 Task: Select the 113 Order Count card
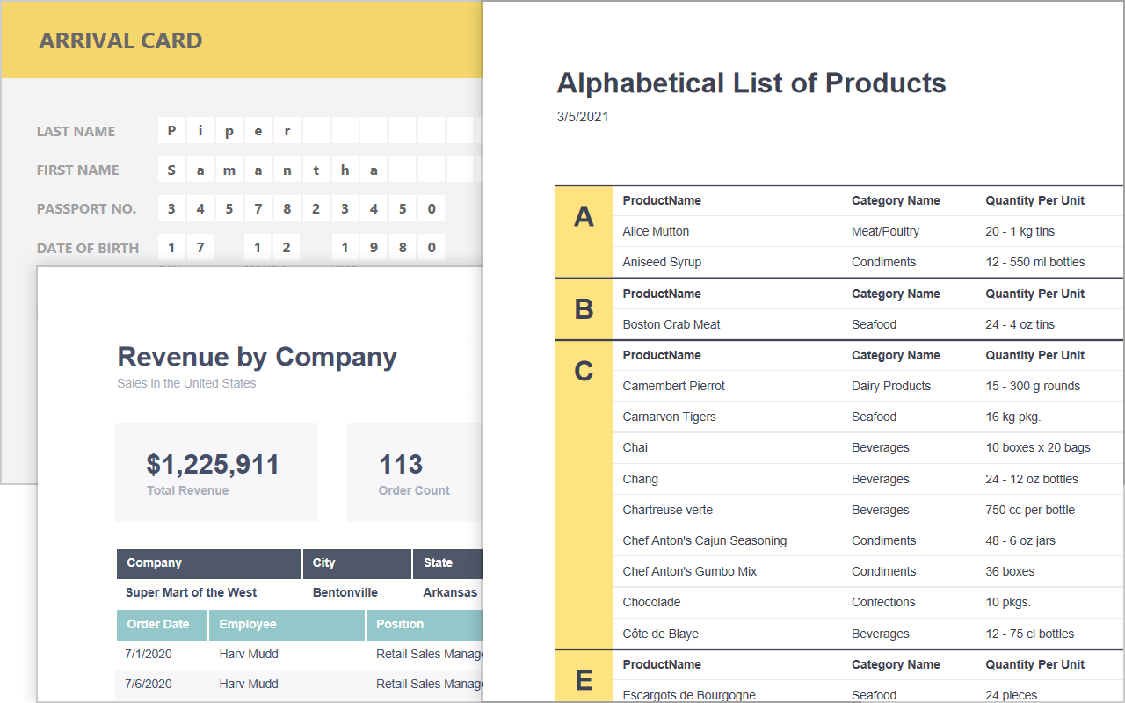pyautogui.click(x=414, y=472)
